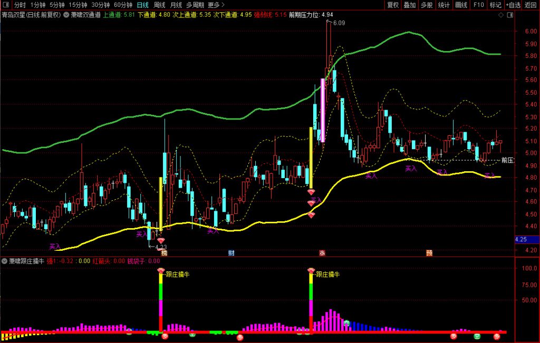Click the 返回 back button
The height and width of the screenshot is (343, 540).
[x=531, y=5]
